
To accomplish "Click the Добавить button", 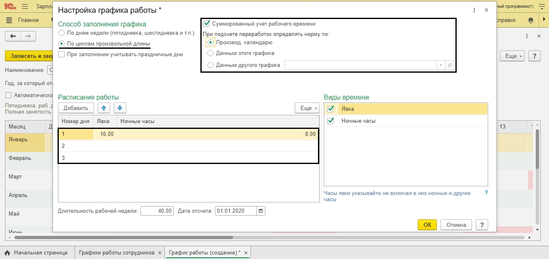I will 76,108.
